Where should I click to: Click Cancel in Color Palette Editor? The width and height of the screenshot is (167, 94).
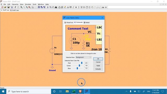98,62
